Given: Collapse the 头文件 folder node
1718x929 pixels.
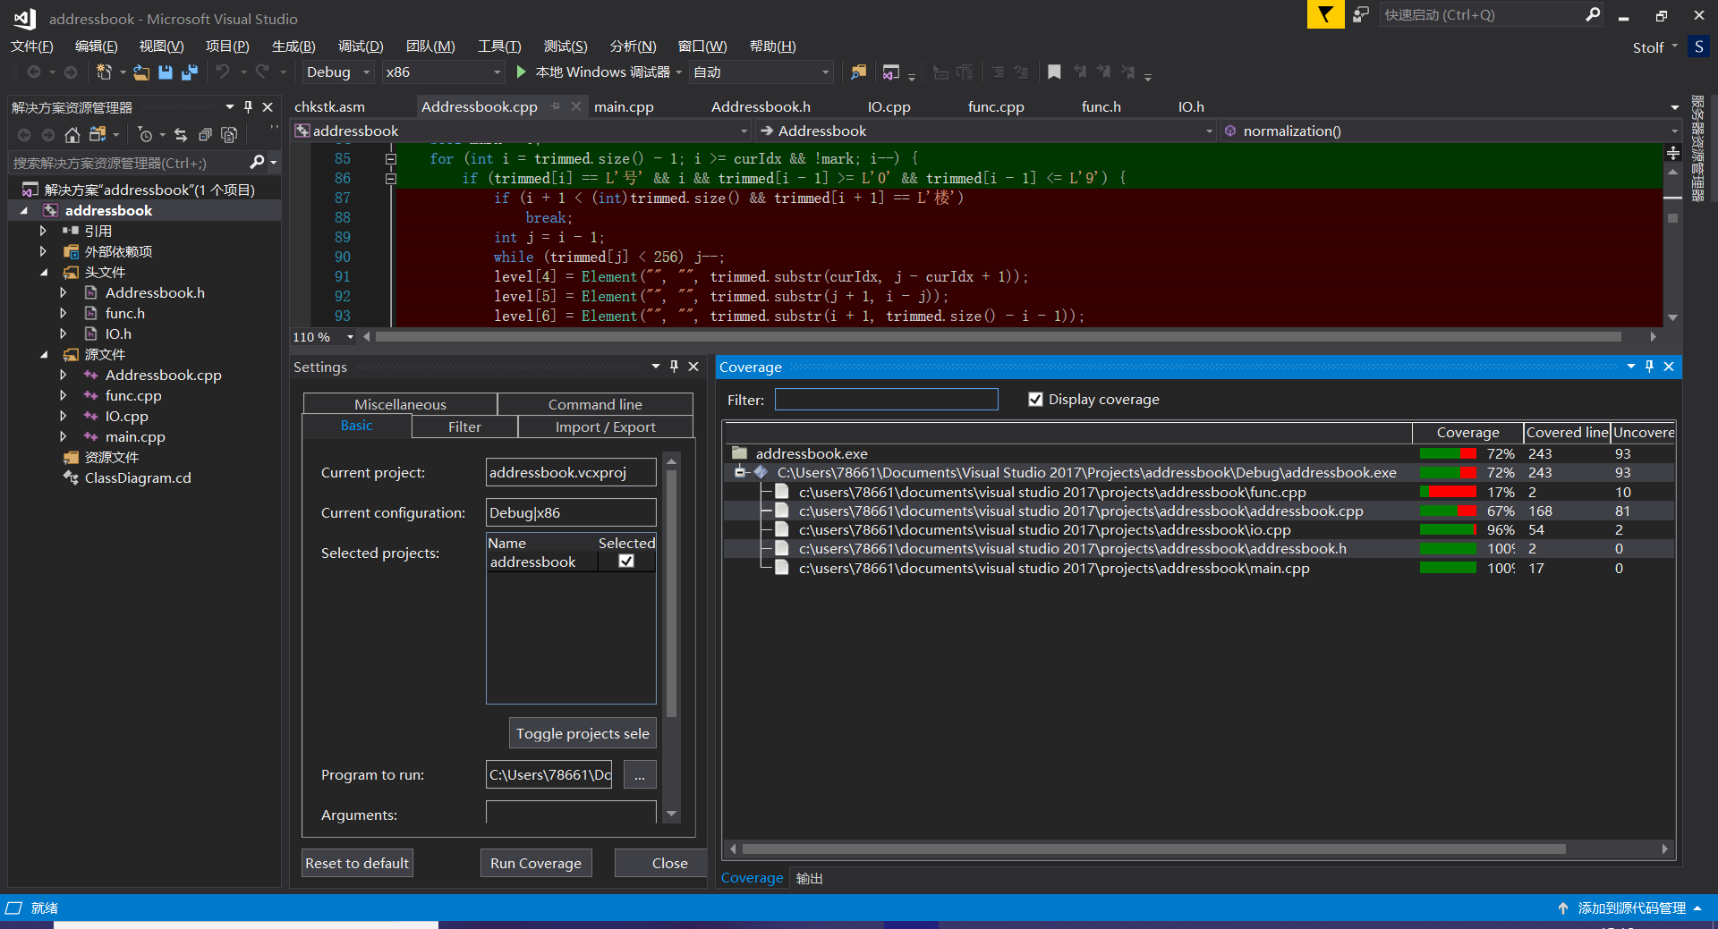Looking at the screenshot, I should [x=43, y=272].
